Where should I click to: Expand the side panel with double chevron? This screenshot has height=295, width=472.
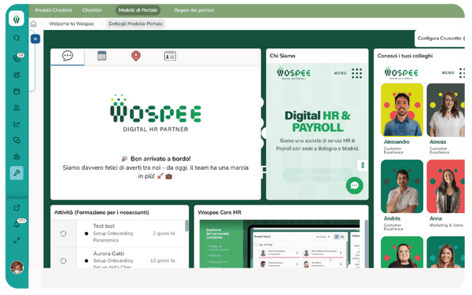coord(35,39)
